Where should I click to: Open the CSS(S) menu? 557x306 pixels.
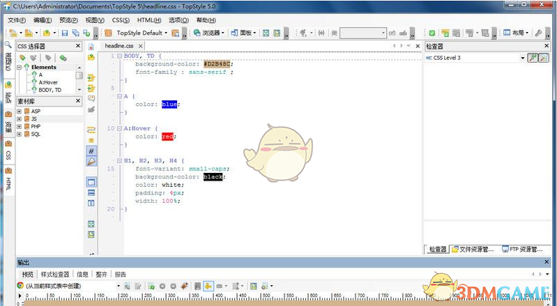coord(121,20)
